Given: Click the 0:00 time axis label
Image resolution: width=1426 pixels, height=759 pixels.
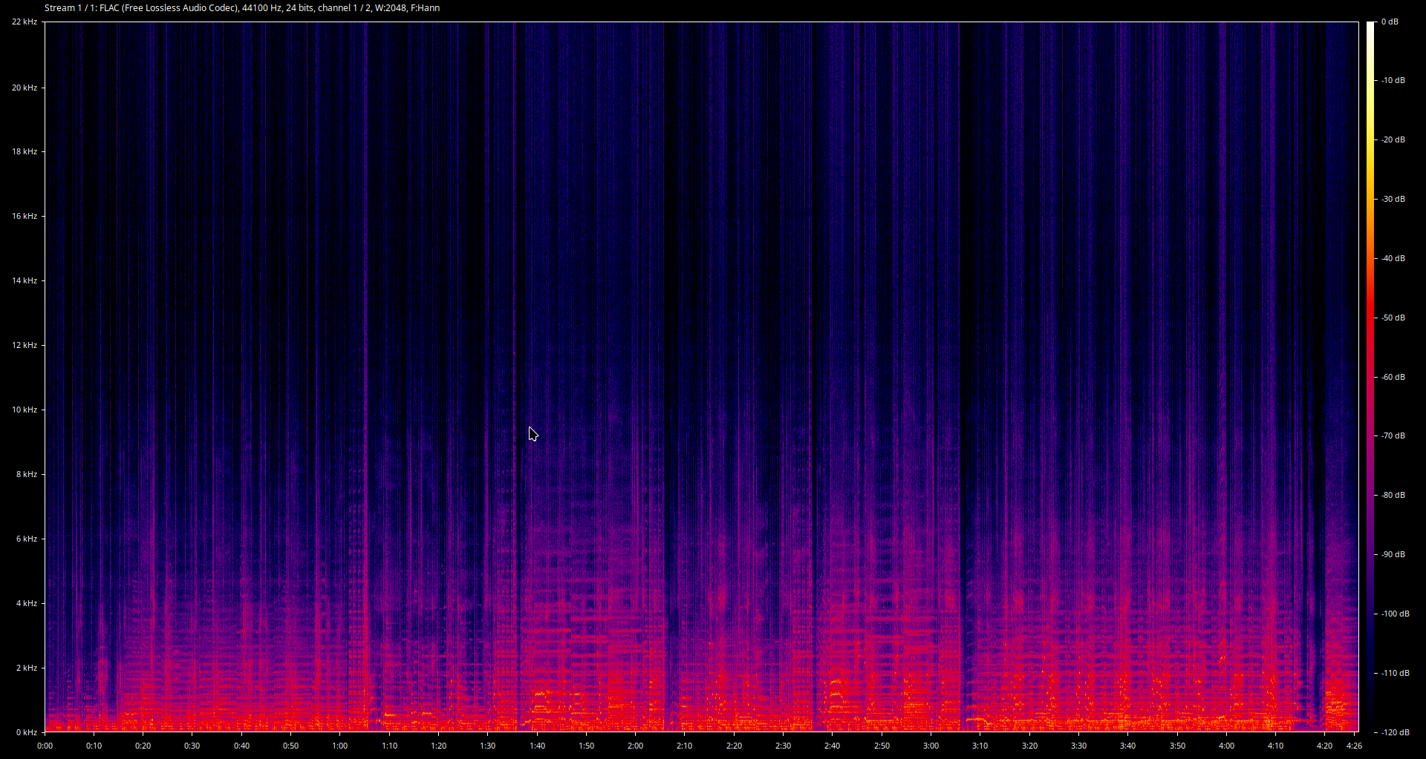Looking at the screenshot, I should [45, 746].
